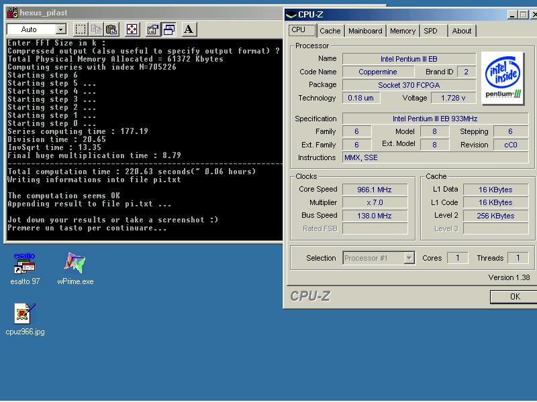Select the esatto 97 desktop shortcut
This screenshot has height=402, width=537.
[25, 269]
